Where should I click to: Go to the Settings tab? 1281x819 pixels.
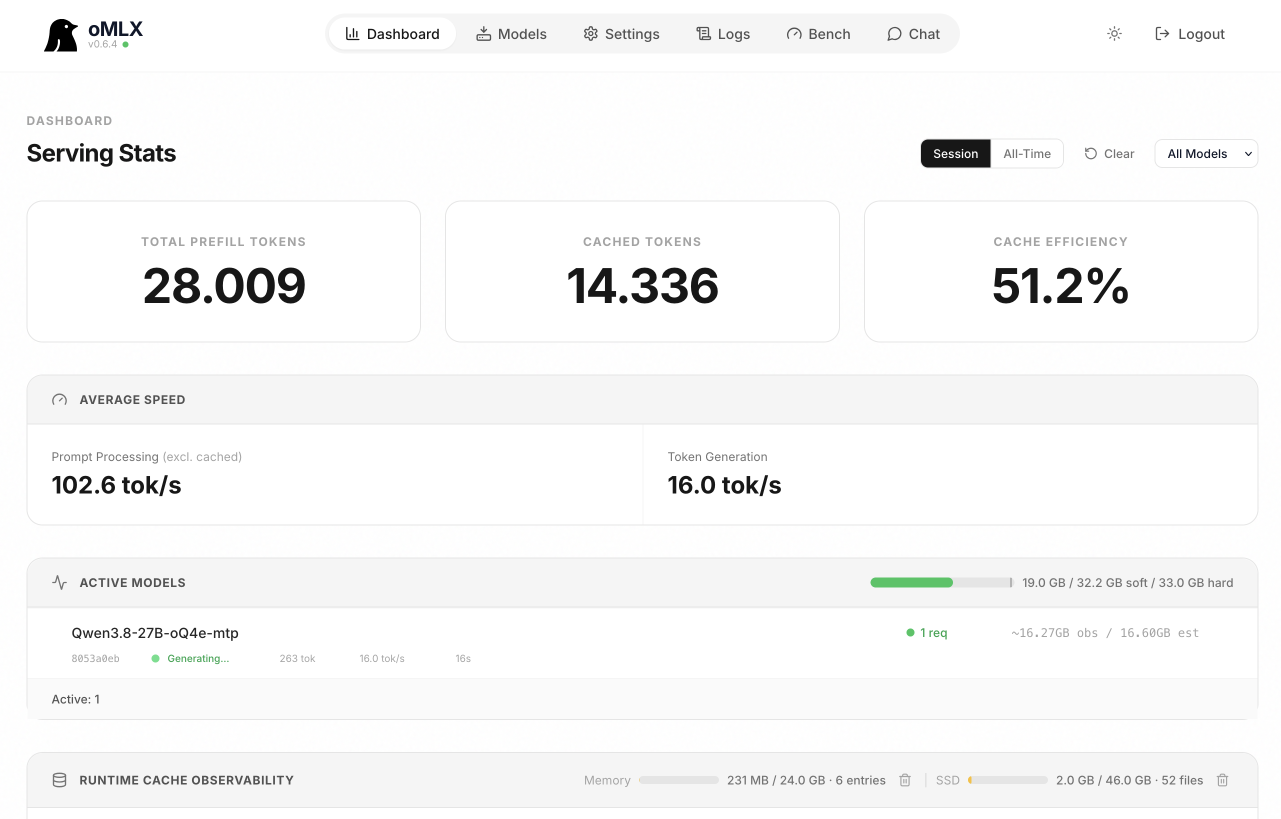(621, 34)
